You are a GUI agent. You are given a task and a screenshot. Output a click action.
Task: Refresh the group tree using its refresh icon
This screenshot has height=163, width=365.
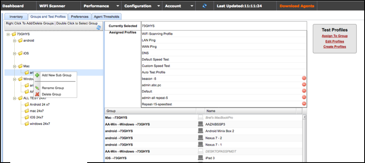pyautogui.click(x=99, y=28)
